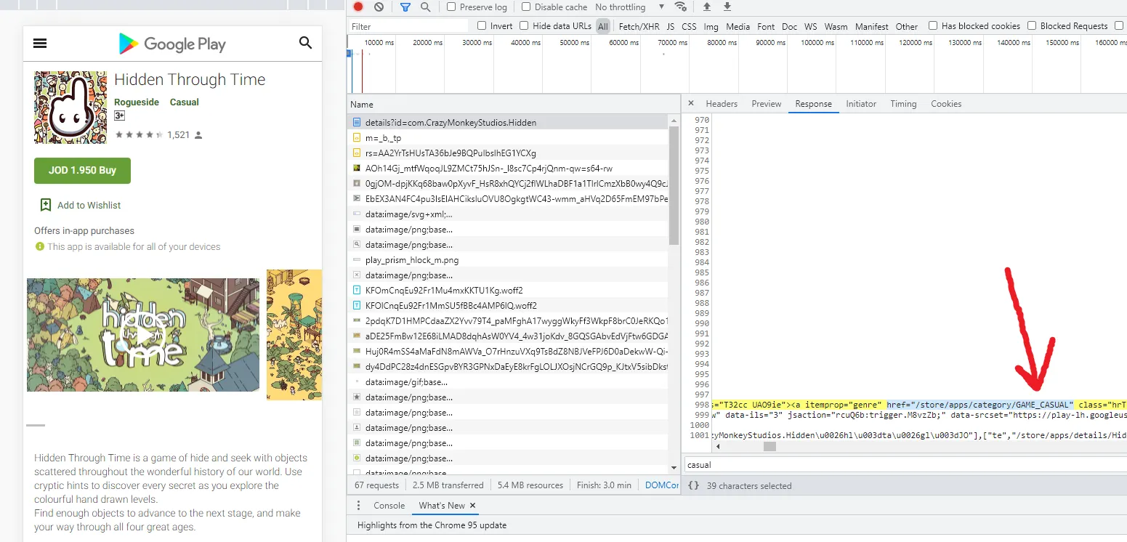
Task: Tick the Hide data URLs checkbox
Action: (524, 26)
